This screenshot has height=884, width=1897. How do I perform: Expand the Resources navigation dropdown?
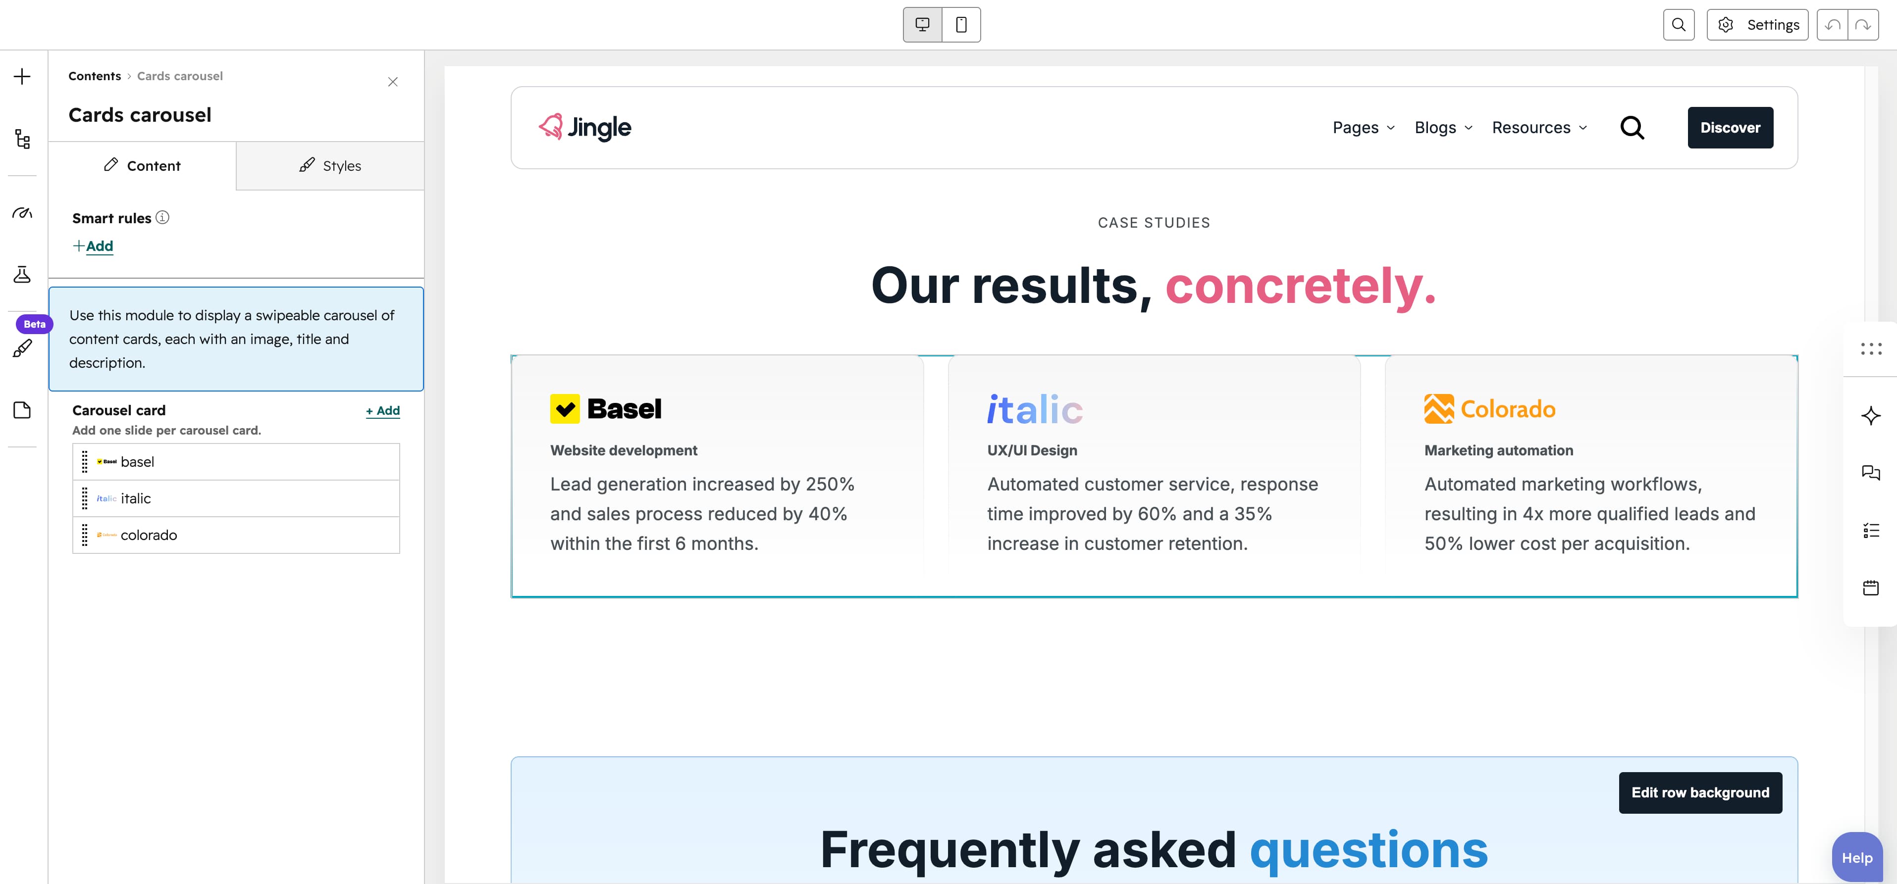coord(1539,128)
